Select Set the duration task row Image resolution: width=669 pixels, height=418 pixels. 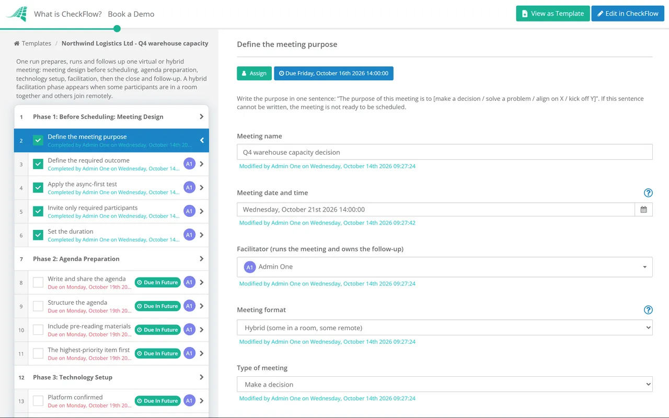tap(111, 235)
